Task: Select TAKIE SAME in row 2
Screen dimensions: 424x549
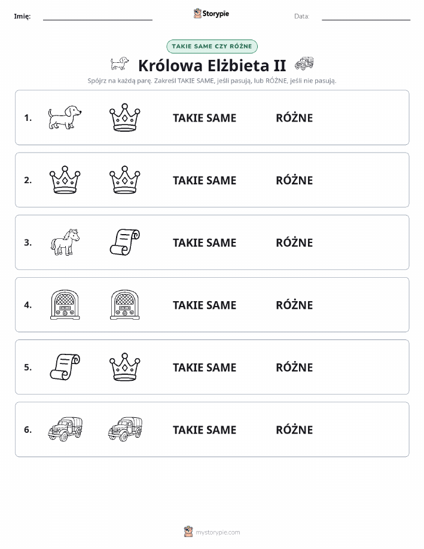Action: click(205, 180)
